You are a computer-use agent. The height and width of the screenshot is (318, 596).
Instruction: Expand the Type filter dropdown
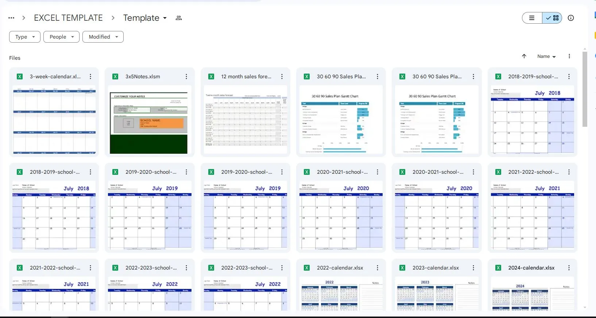(25, 37)
